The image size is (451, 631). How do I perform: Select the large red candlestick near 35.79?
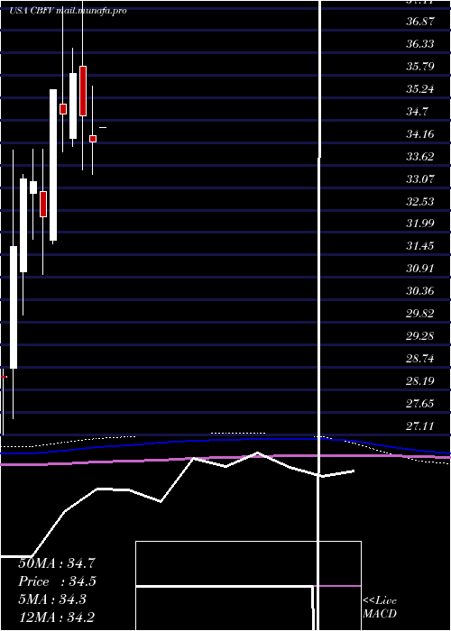pos(83,91)
